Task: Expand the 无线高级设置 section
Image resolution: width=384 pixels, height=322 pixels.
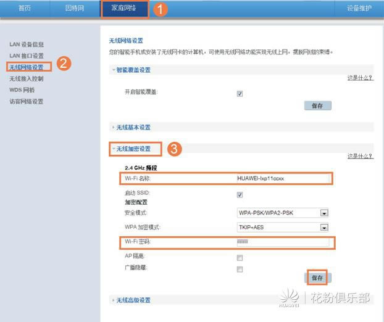Action: click(x=132, y=300)
